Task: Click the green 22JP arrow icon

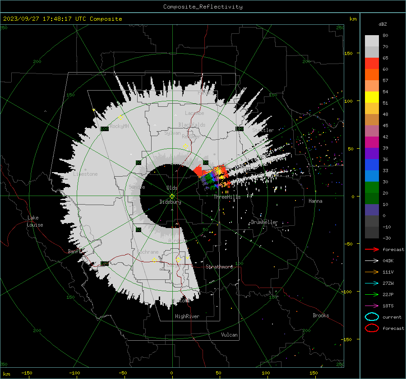Action: [x=372, y=294]
